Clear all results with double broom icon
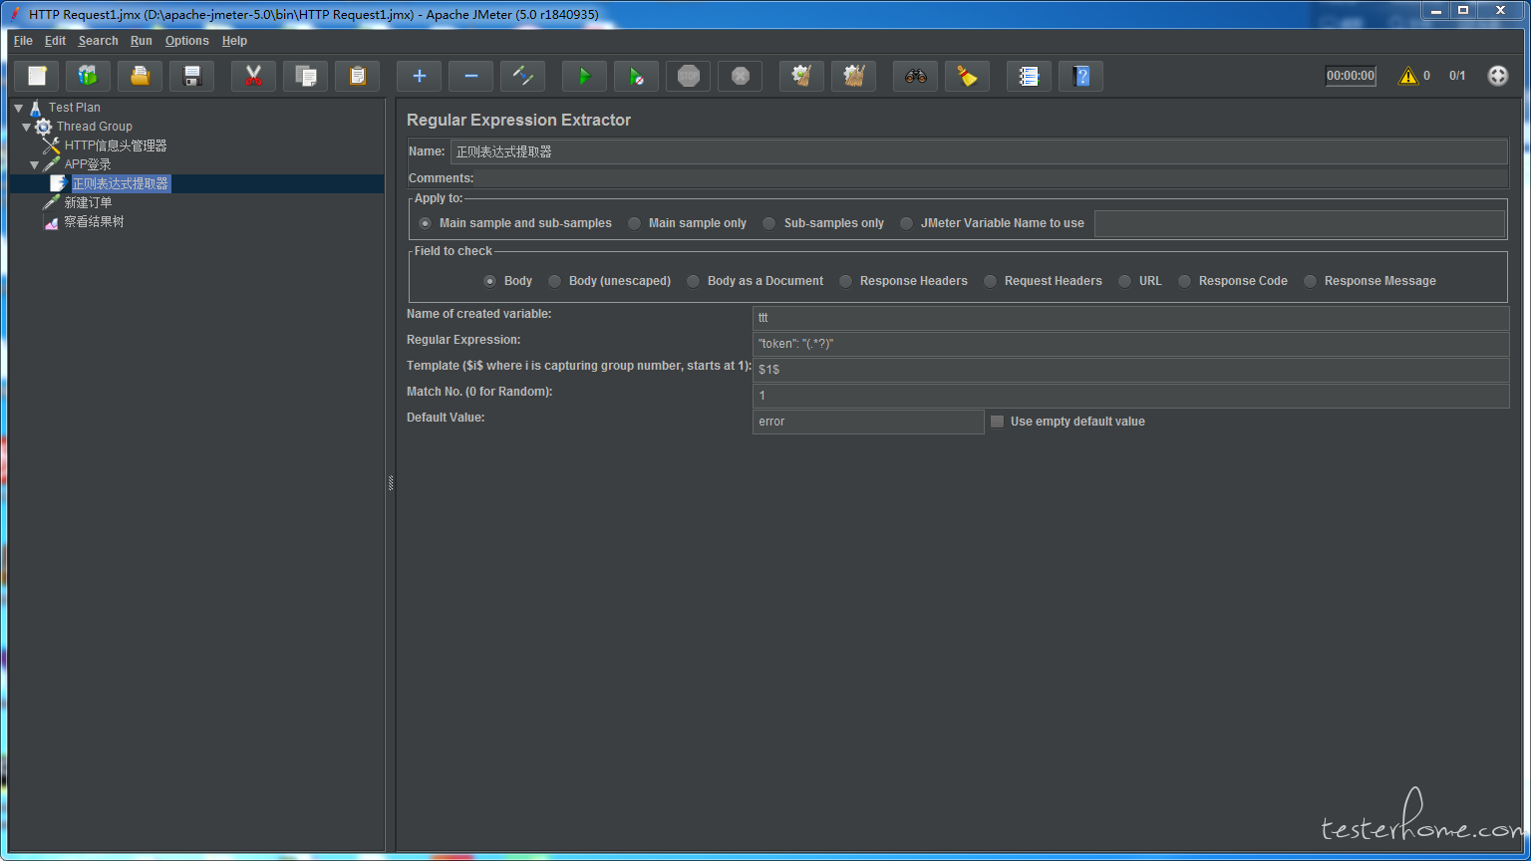The height and width of the screenshot is (861, 1531). coord(854,76)
